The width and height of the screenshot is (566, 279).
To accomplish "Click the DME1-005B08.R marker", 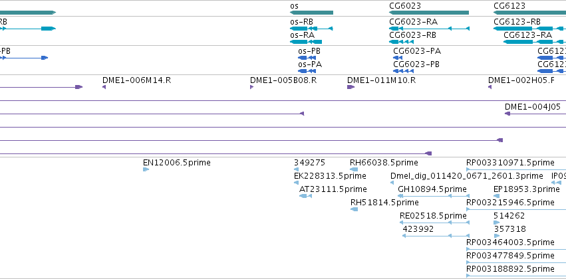I will (x=251, y=87).
